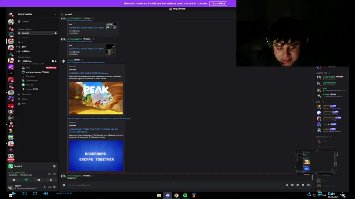Viewport: 355px width, 199px height.
Task: Open the gift icon in message bar
Action: pyautogui.click(x=287, y=185)
